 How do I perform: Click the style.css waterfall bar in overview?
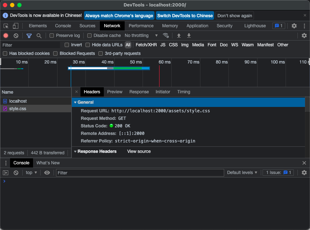click(109, 68)
